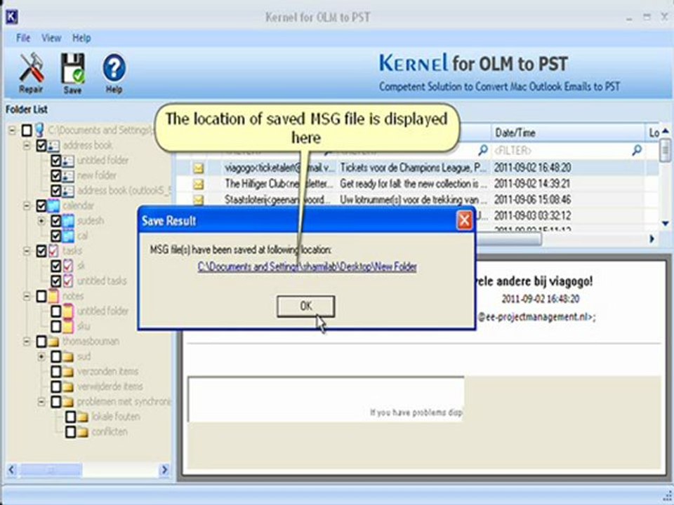Click the sku notes folder icon
The image size is (674, 505).
[68, 326]
